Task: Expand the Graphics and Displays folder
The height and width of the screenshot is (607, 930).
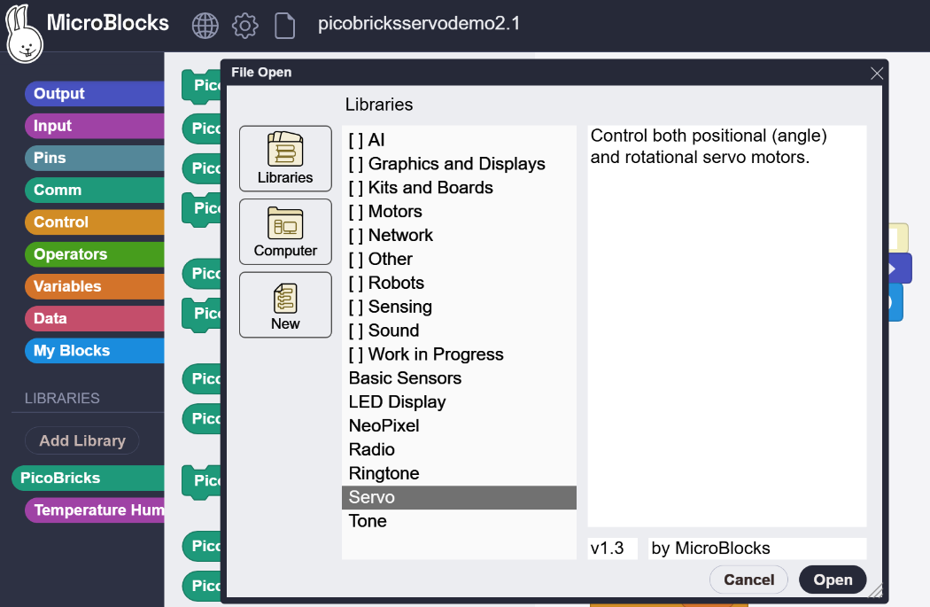Action: point(459,164)
